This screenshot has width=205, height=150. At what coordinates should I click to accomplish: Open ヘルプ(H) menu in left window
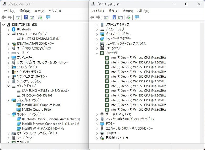coord(55,11)
